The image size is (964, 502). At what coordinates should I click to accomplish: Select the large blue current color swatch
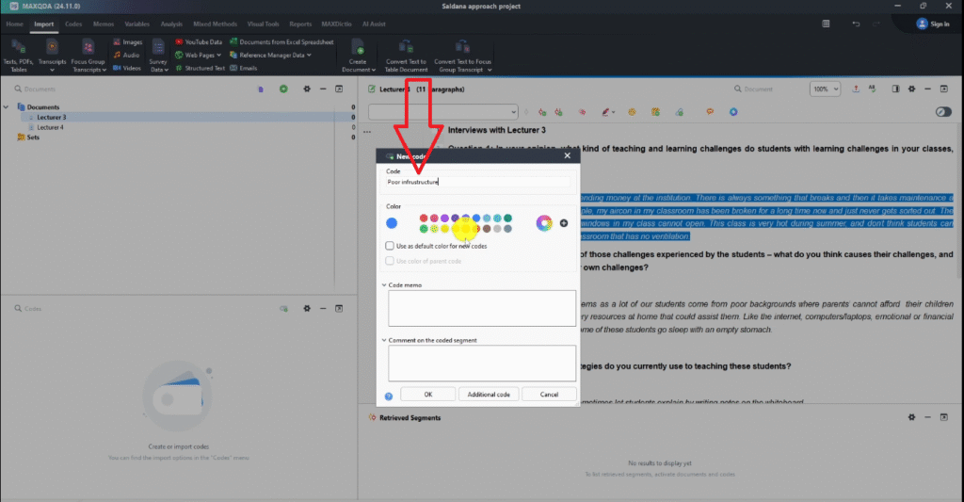(392, 223)
